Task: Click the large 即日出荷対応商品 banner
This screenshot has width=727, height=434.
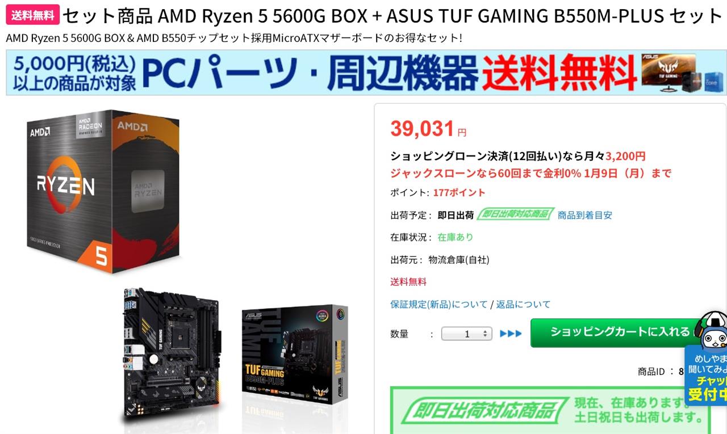Action: (x=550, y=410)
